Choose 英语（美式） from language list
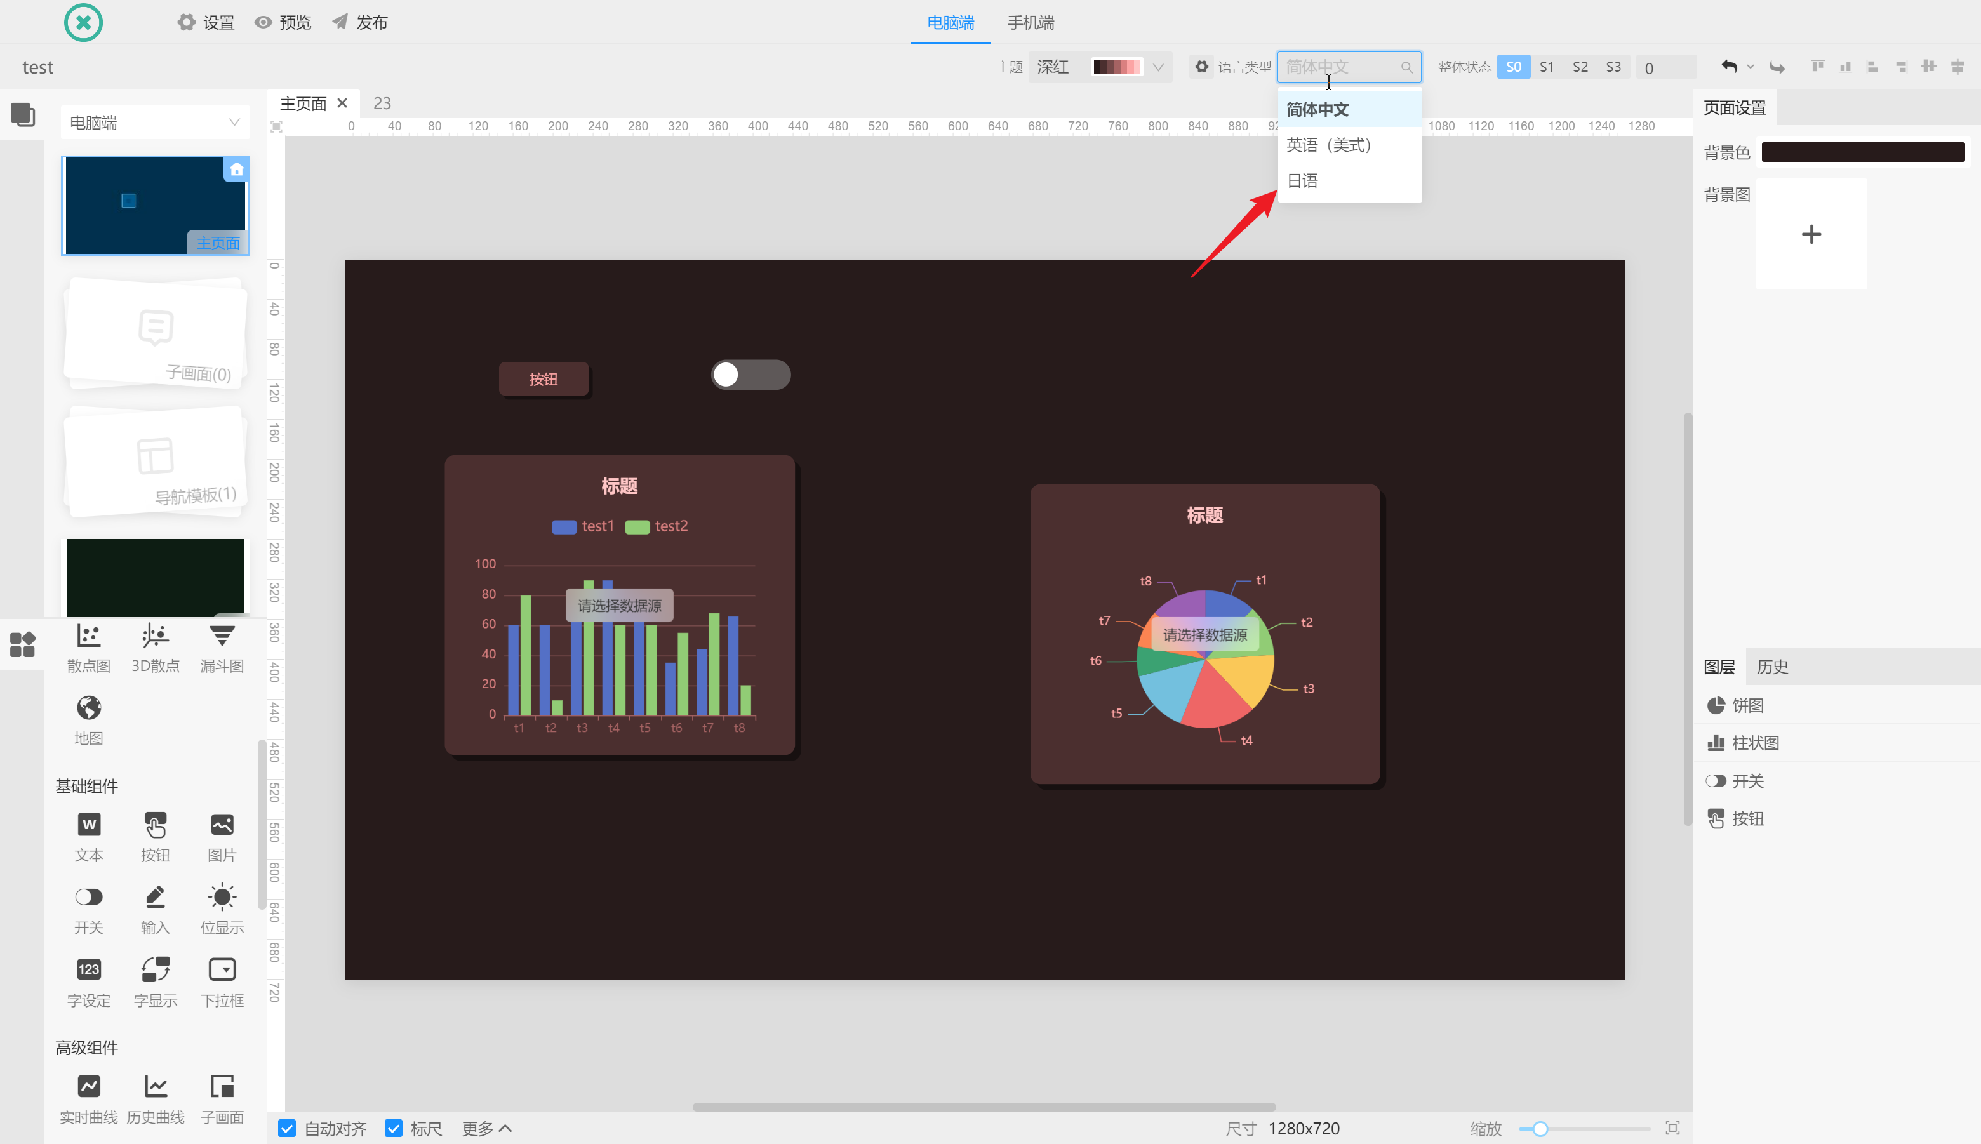 1349,145
